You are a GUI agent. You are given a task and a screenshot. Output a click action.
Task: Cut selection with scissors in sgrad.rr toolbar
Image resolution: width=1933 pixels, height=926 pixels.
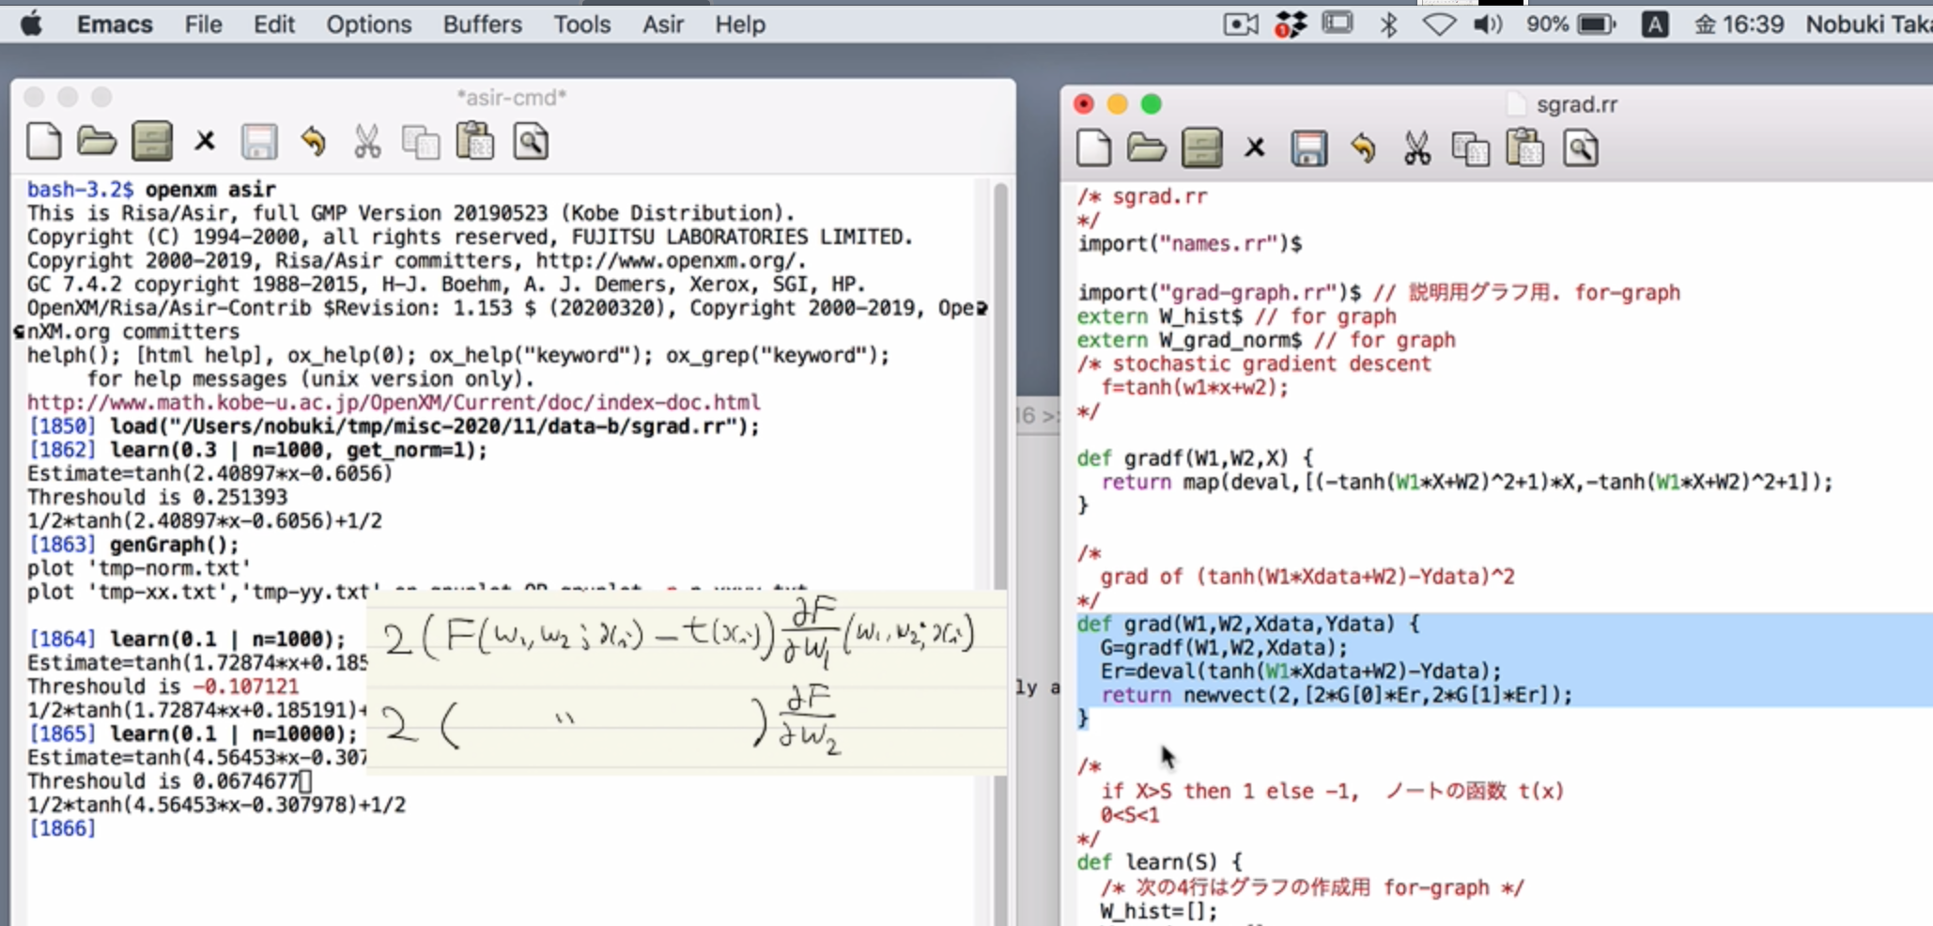click(1417, 148)
